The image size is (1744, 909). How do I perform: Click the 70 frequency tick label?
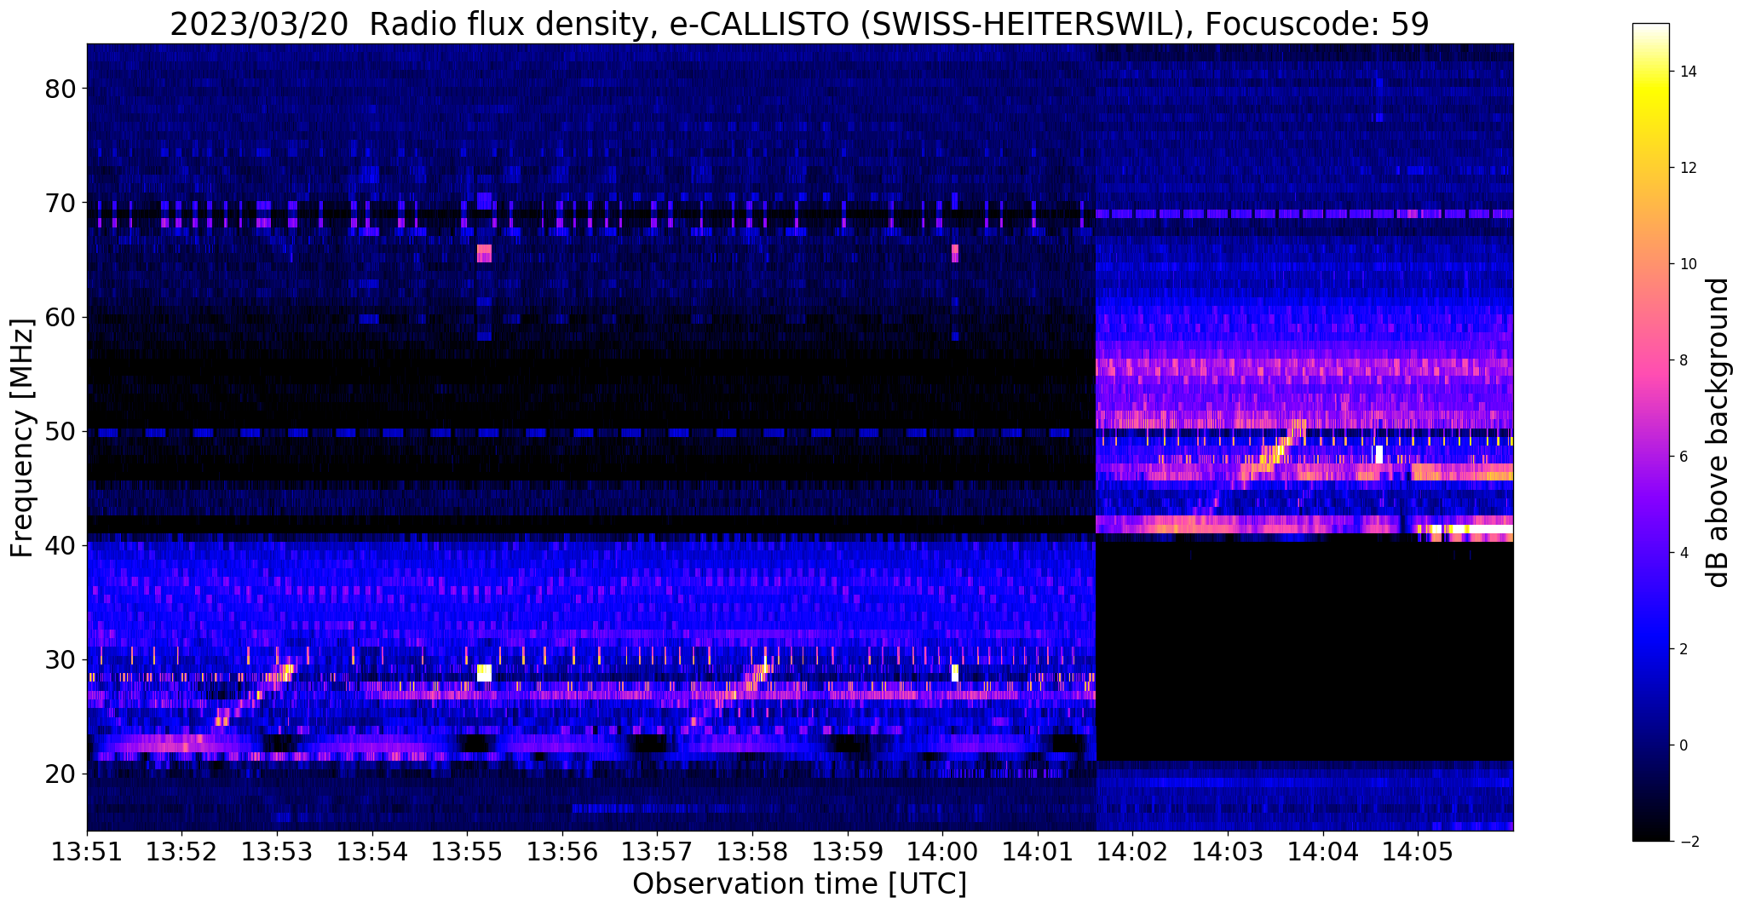tap(60, 203)
